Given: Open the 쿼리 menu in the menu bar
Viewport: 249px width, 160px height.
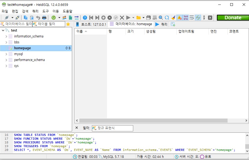Looking at the screenshot, I should point(35,11).
